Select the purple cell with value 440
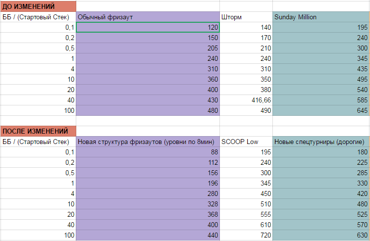The image size is (370, 241). coord(148,235)
